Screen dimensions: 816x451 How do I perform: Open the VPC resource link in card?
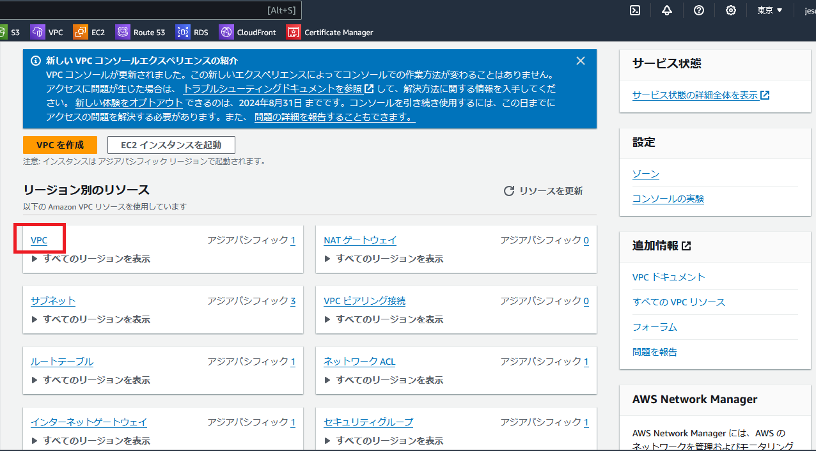[39, 240]
